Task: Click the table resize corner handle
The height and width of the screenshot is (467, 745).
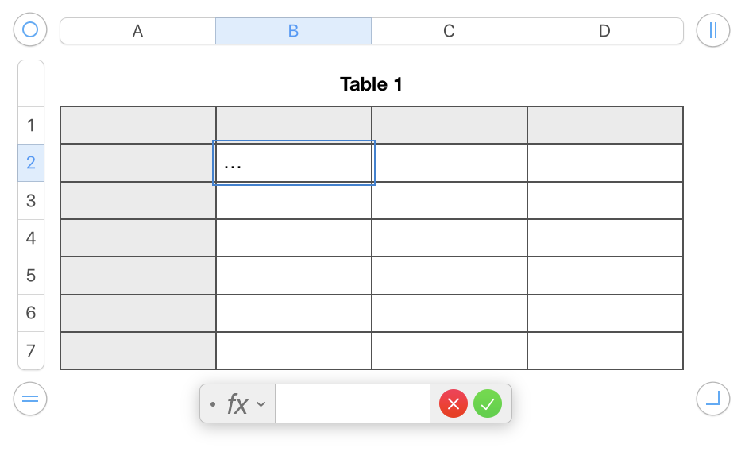Action: click(x=712, y=399)
